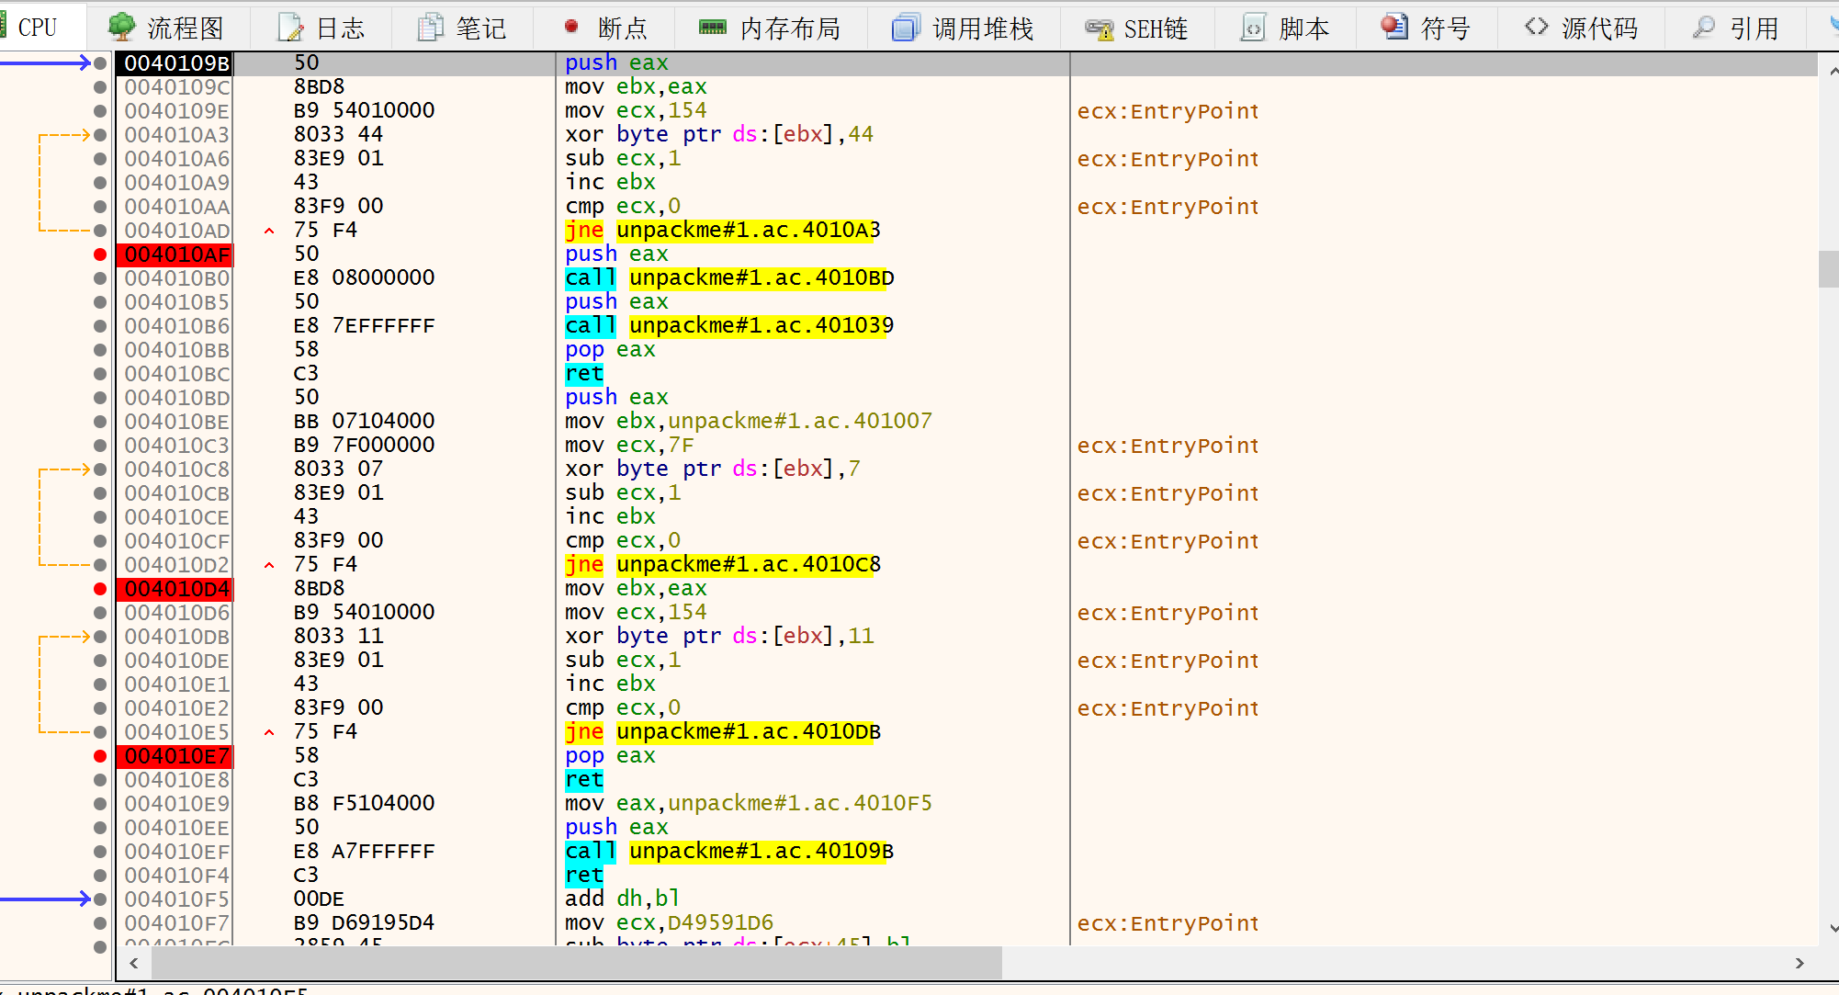Open the 日志 log tab icon
The height and width of the screenshot is (995, 1839).
click(290, 28)
